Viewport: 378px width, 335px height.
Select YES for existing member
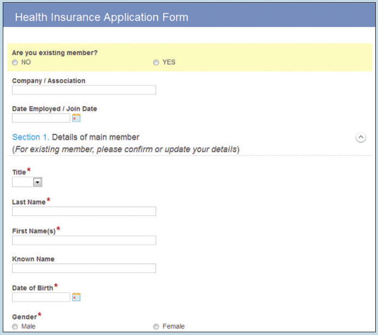[x=156, y=62]
